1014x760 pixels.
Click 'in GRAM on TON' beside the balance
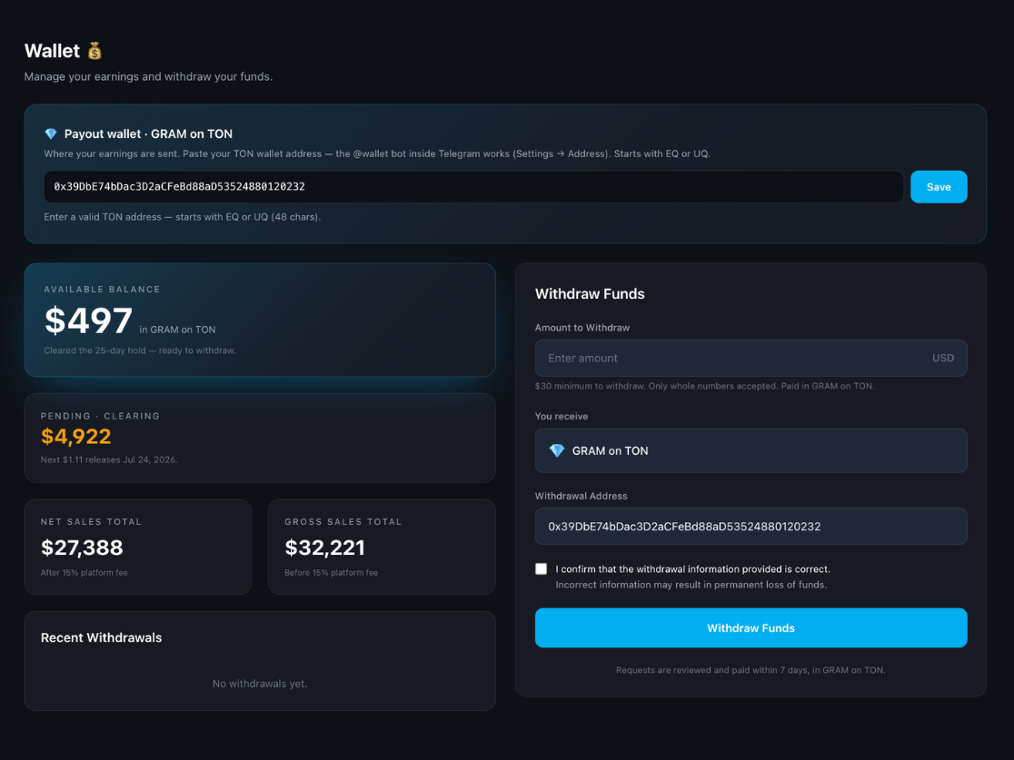pos(178,330)
